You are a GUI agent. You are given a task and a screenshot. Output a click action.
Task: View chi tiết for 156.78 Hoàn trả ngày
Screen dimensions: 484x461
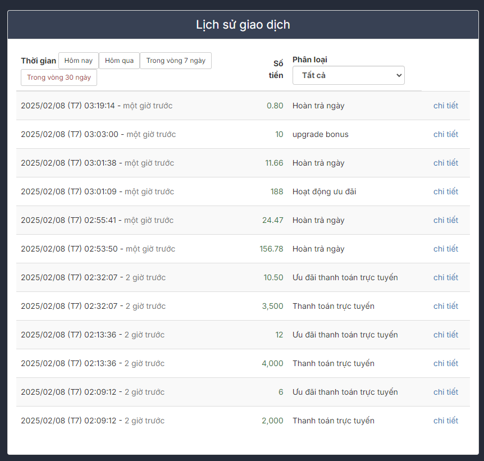click(x=445, y=249)
